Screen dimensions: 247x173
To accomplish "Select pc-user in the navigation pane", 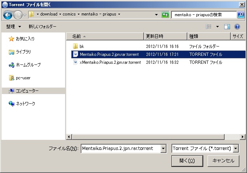I will 23,78.
